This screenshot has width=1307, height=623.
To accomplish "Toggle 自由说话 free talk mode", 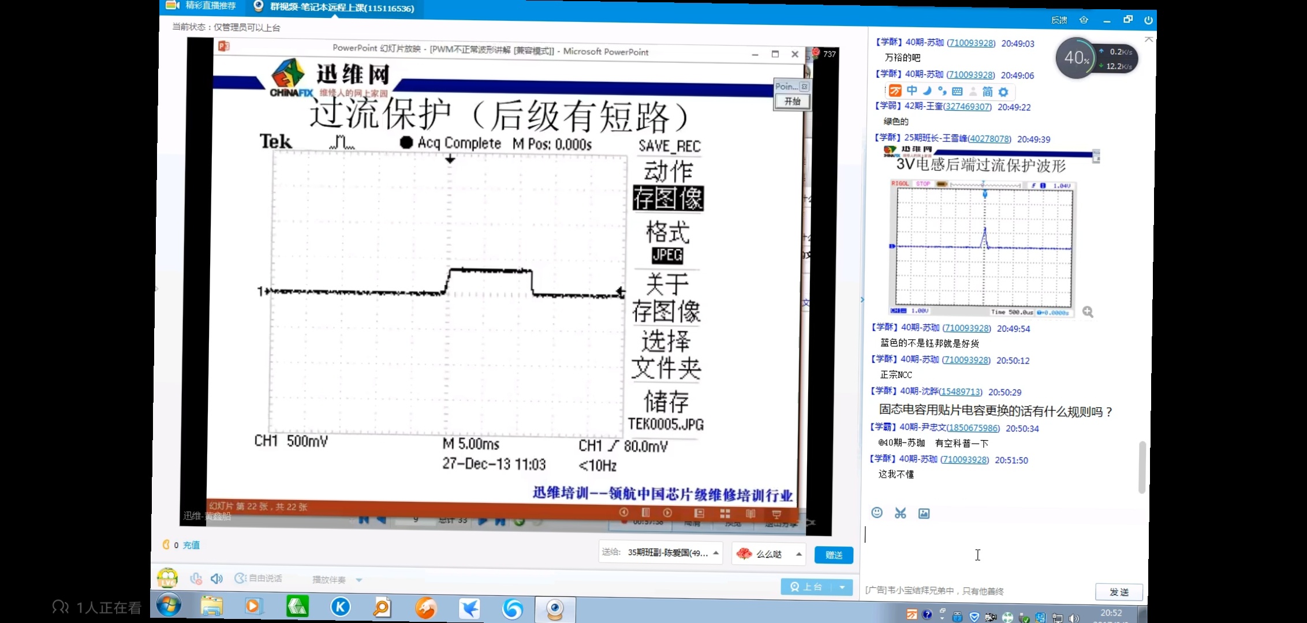I will [259, 578].
